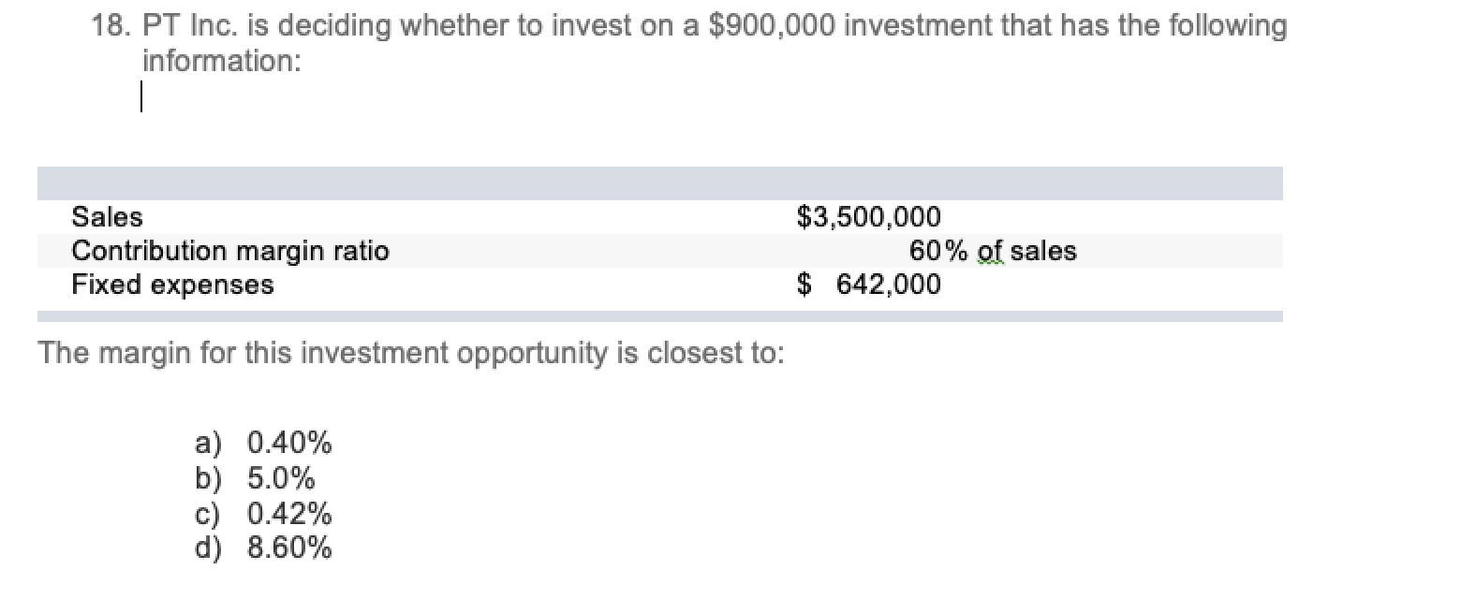Image resolution: width=1461 pixels, height=599 pixels.
Task: Select answer option d) 8.60%
Action: coord(263,548)
